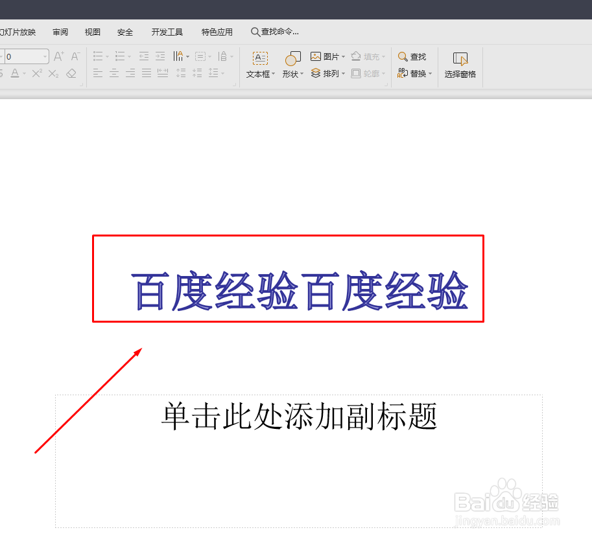Decrease the paragraph indent

(144, 56)
